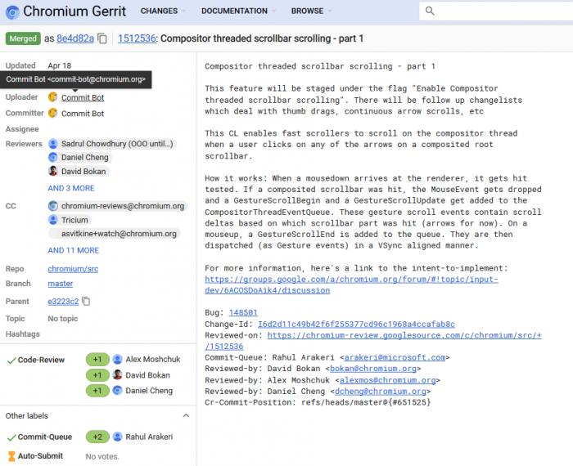Click the master branch link
Viewport: 573px width, 466px height.
60,284
